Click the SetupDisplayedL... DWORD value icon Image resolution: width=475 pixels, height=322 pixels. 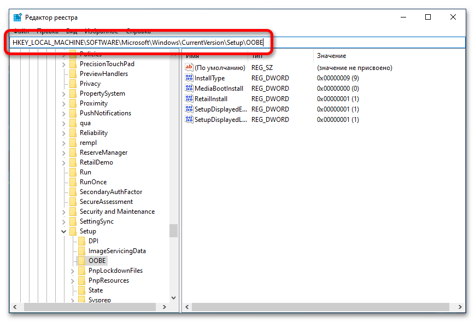point(189,119)
